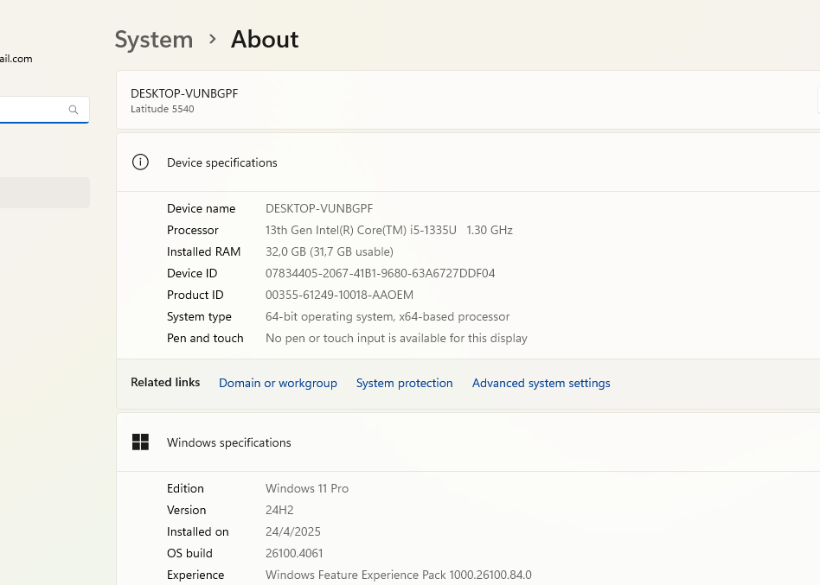820x585 pixels.
Task: Click the Processor label
Action: 192,230
